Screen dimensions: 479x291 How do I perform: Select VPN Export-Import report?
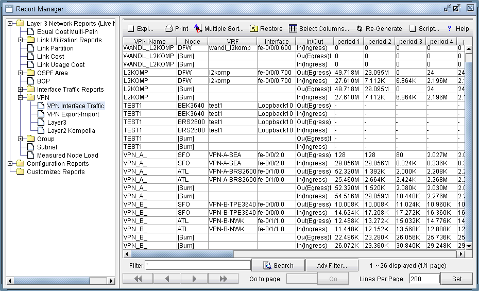pyautogui.click(x=73, y=114)
